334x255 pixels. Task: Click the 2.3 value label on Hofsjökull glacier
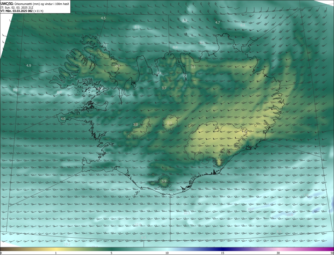pyautogui.click(x=169, y=123)
